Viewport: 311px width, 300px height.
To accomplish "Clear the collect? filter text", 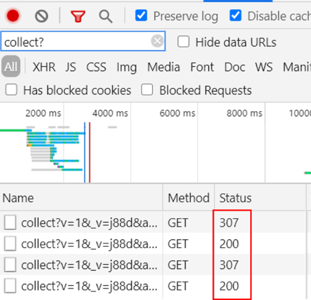I will tap(158, 41).
